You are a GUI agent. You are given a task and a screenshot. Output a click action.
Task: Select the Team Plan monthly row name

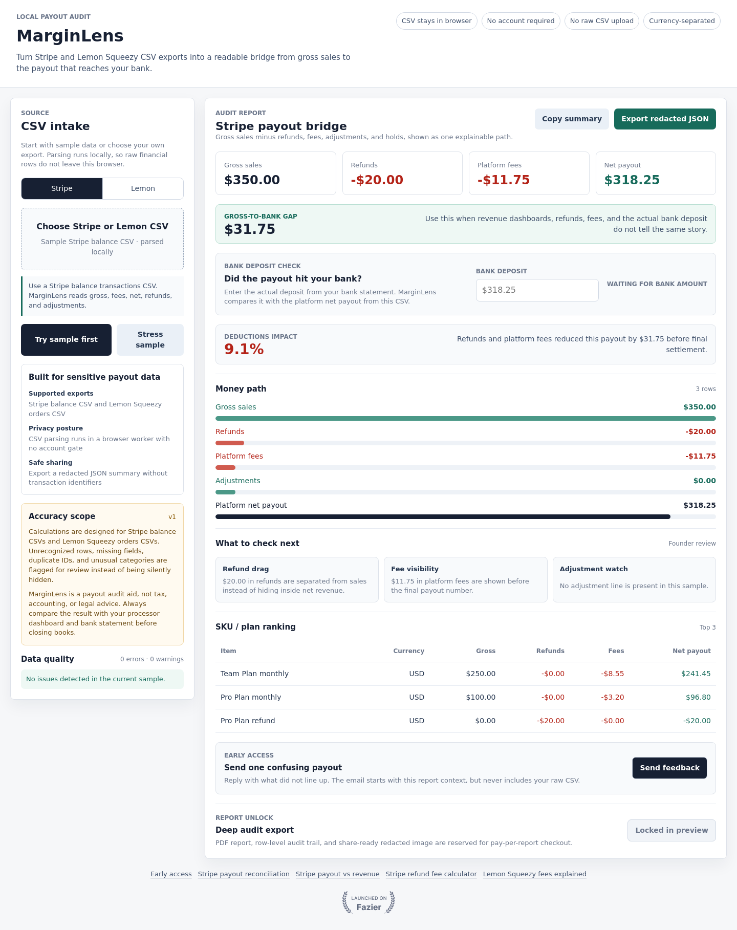[254, 674]
